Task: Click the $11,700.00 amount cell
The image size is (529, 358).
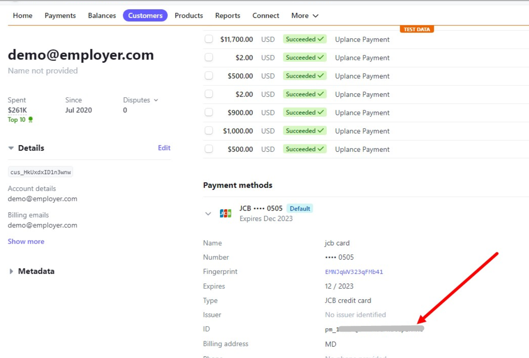Action: coord(237,39)
